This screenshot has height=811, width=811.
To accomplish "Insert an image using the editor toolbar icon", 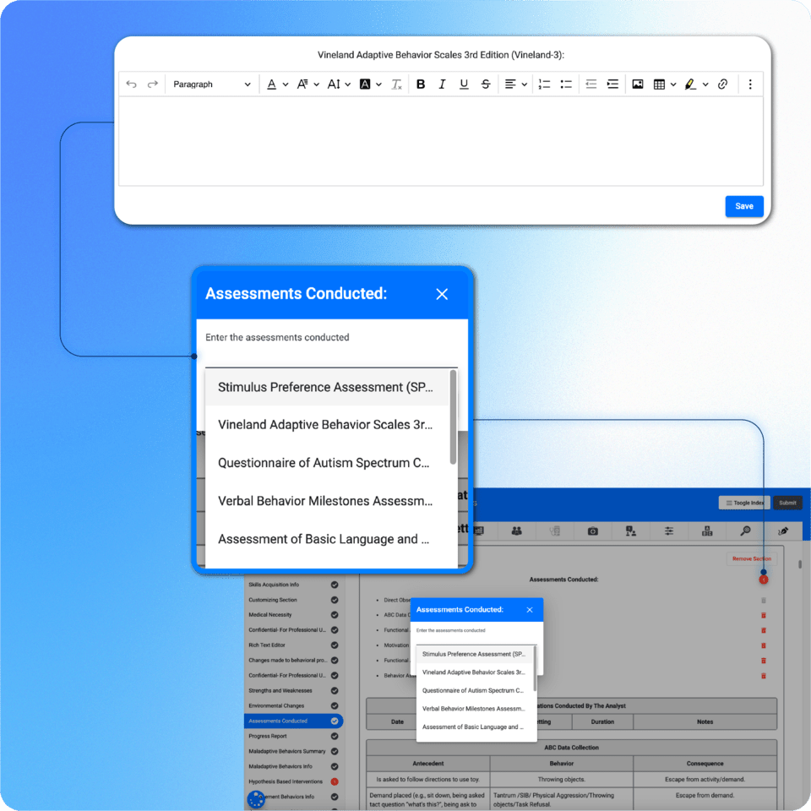I will tap(638, 84).
